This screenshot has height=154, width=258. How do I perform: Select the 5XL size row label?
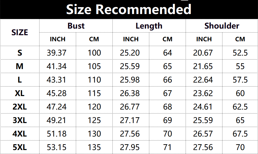tap(20, 147)
